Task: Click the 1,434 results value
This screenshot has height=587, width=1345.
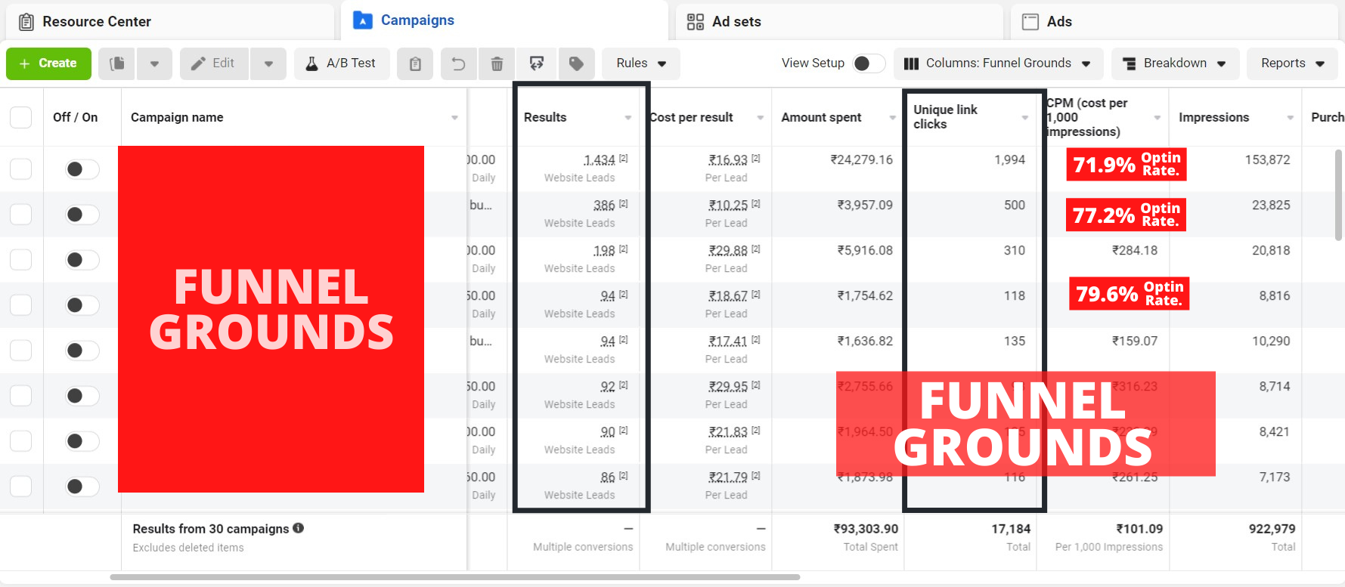Action: tap(600, 160)
